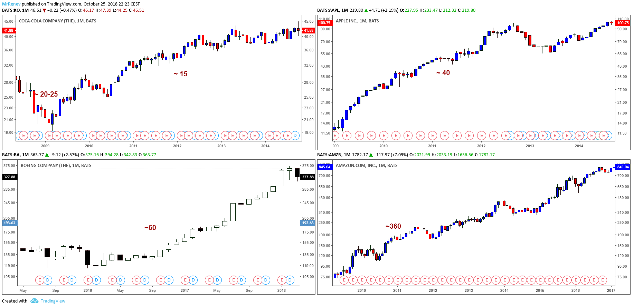Click the 'BATS:BA, 1M' symbol header

(15, 155)
